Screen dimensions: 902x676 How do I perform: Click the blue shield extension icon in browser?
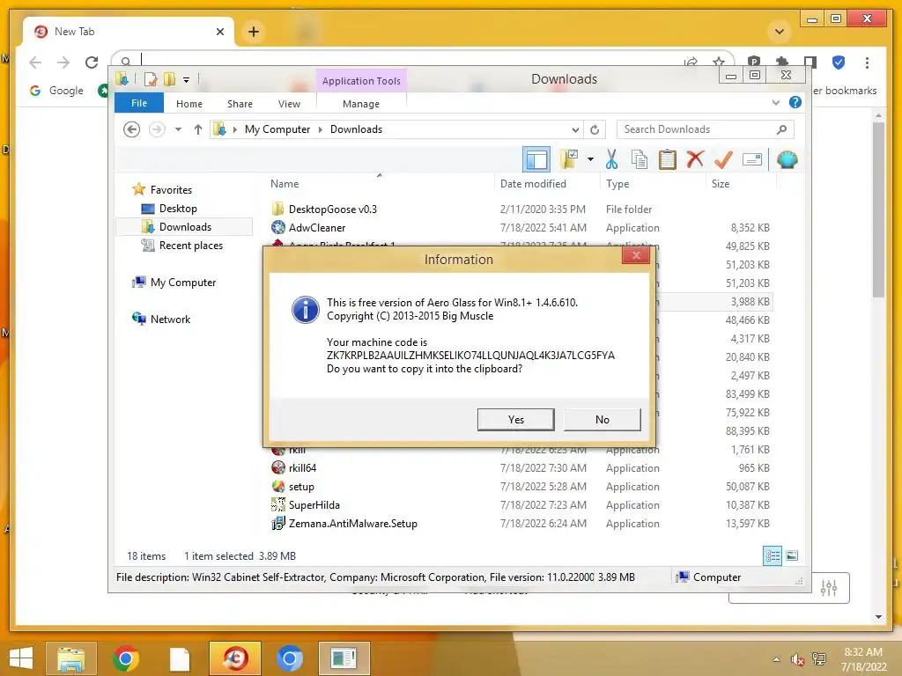pos(839,62)
